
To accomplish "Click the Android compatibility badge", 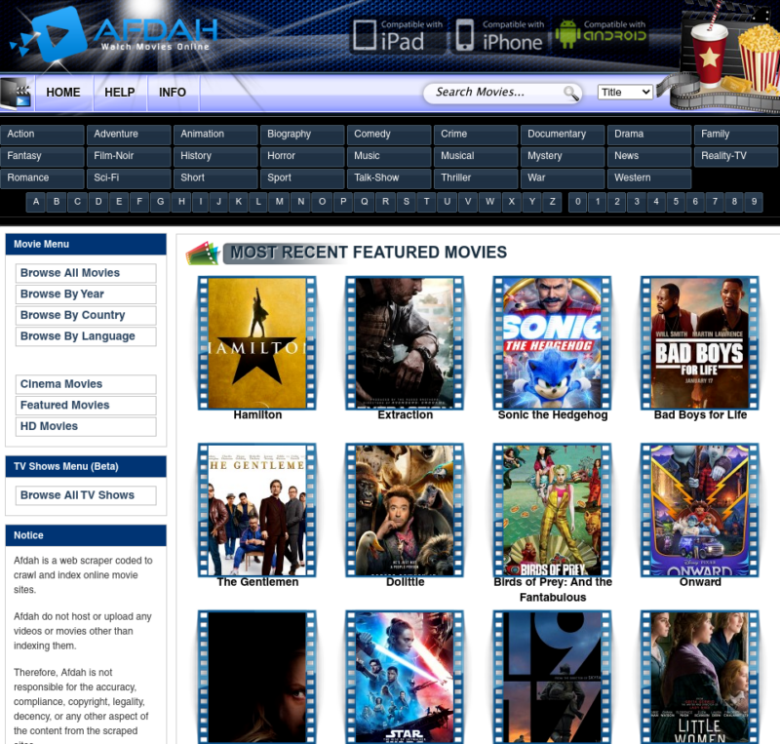I will (x=602, y=34).
